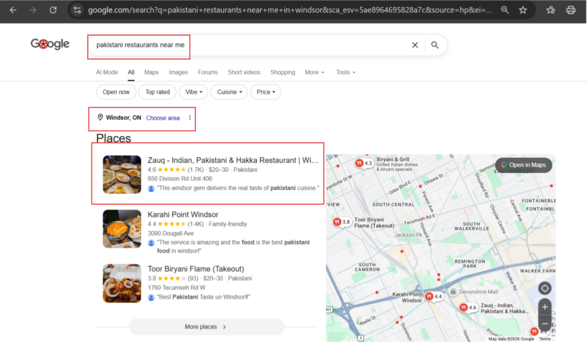Open the Tools dropdown

coord(346,72)
